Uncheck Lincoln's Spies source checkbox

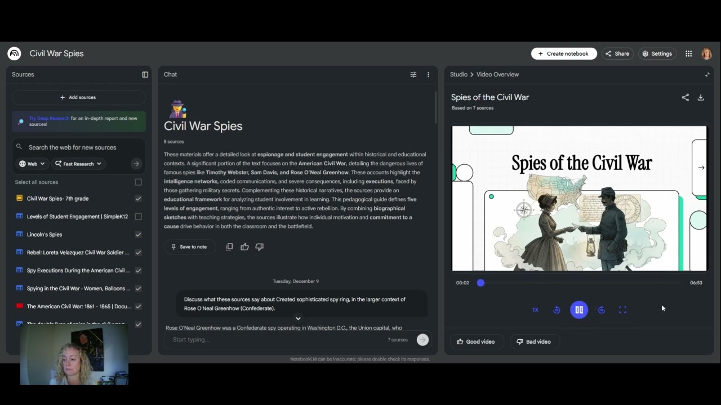point(139,235)
